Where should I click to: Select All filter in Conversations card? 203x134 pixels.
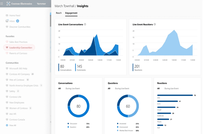click(60, 88)
